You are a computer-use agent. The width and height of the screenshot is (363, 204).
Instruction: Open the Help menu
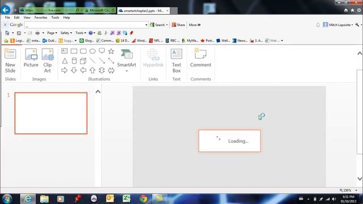66,18
